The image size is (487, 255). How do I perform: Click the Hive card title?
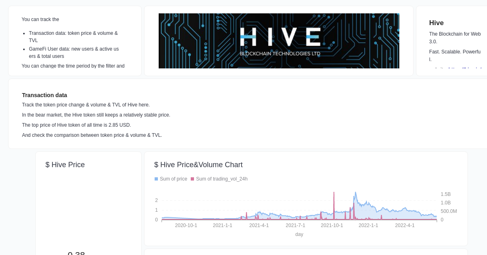tap(436, 23)
